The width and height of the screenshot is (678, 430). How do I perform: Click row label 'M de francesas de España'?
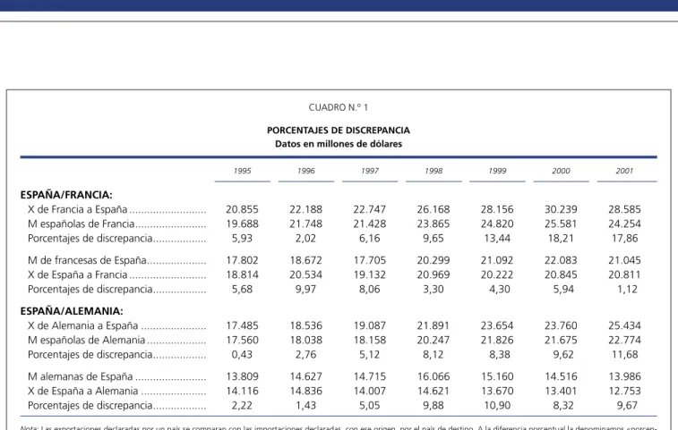click(87, 260)
